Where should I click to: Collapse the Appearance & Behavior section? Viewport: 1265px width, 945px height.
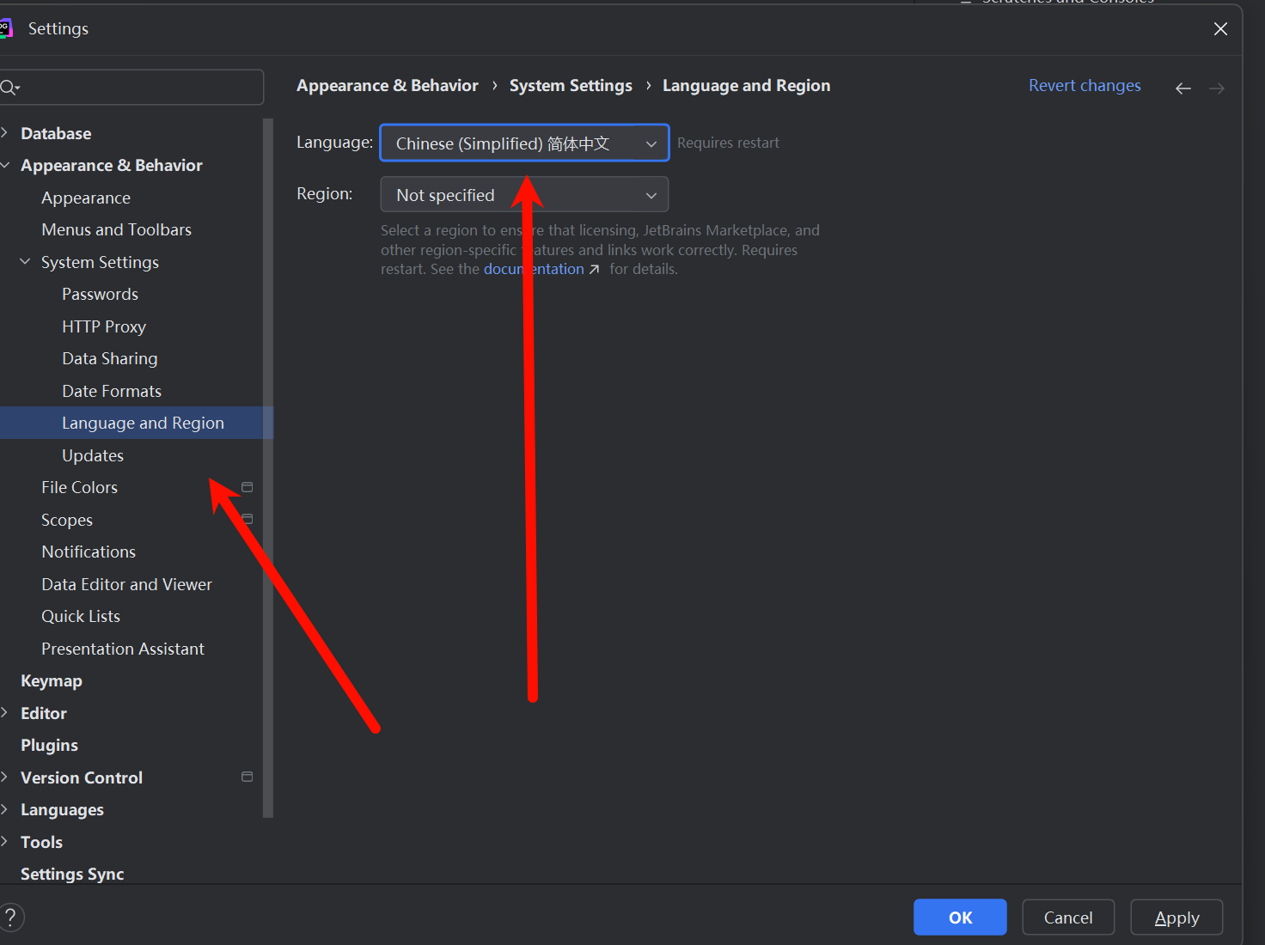(x=4, y=165)
